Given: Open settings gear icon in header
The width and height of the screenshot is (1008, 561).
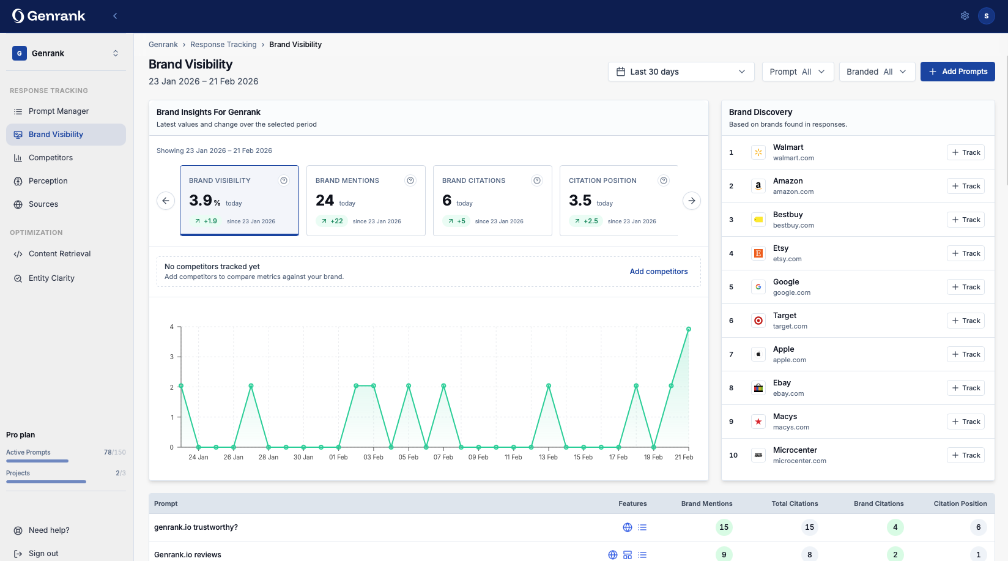Looking at the screenshot, I should pyautogui.click(x=965, y=16).
